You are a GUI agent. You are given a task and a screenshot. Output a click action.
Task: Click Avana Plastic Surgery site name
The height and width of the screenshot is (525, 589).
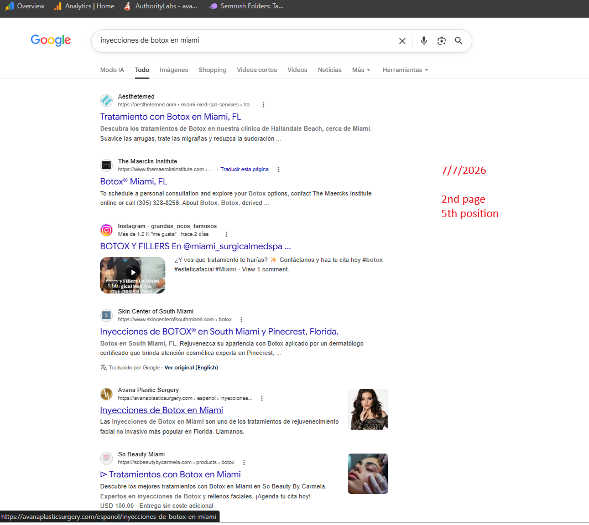(148, 390)
